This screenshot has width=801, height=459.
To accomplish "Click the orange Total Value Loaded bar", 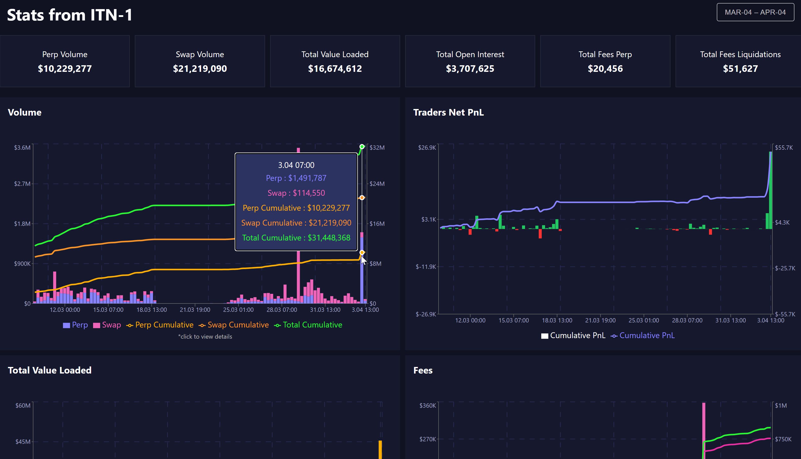I will tap(380, 450).
